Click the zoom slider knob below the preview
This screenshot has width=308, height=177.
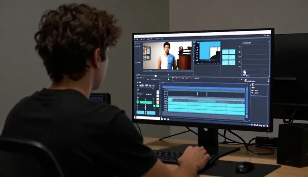(x=155, y=76)
